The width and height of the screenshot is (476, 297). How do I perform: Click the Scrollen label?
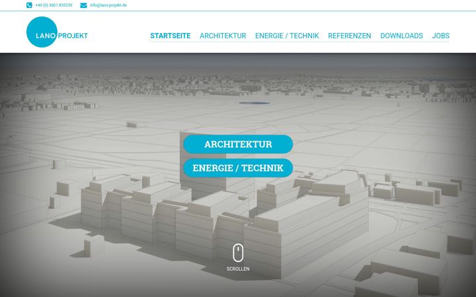click(238, 269)
